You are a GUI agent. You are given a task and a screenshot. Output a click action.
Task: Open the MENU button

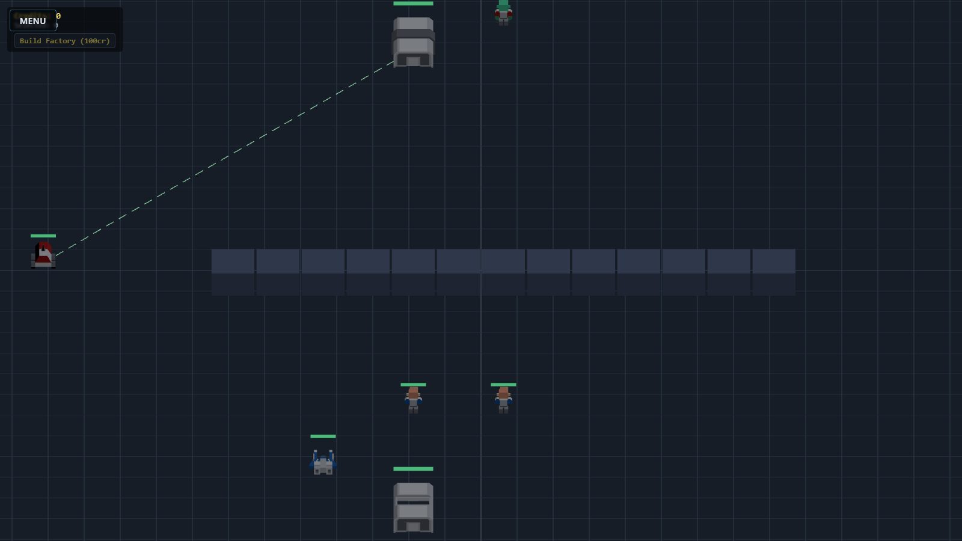32,20
